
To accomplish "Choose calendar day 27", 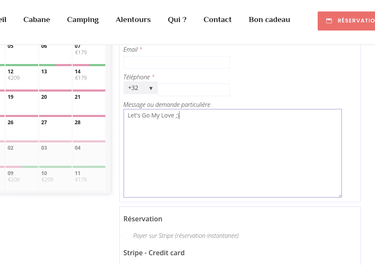I will 55,128.
